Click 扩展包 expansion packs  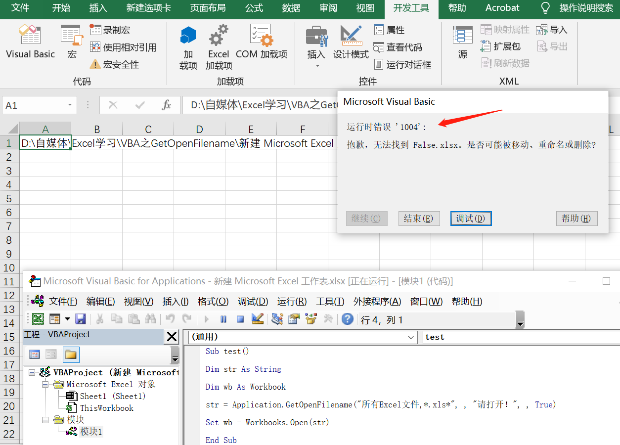pyautogui.click(x=500, y=46)
